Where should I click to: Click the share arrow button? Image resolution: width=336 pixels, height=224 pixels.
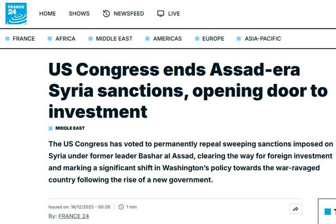[x=295, y=209]
